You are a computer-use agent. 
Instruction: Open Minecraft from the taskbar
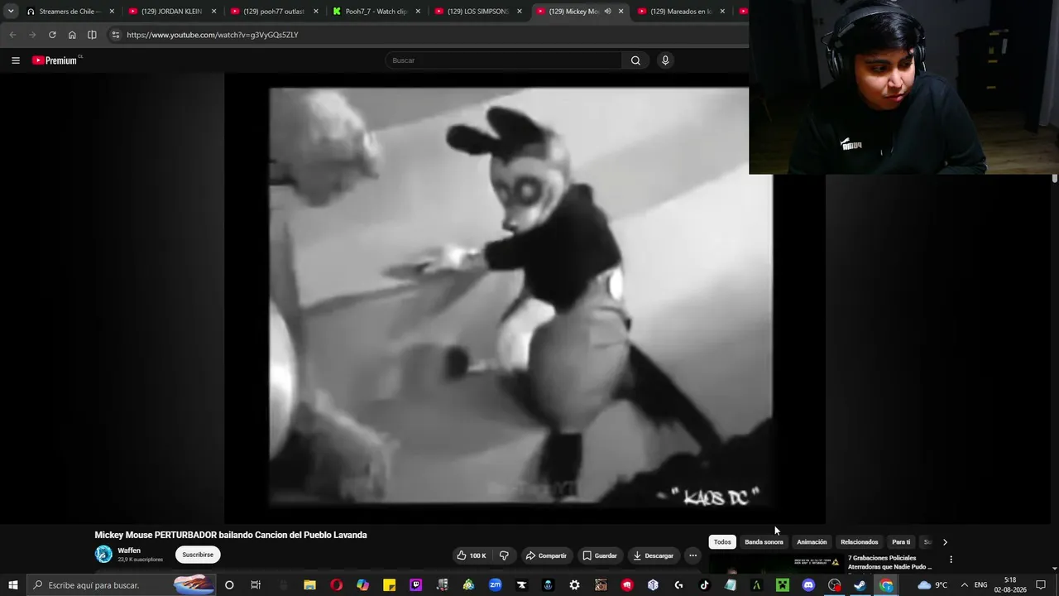(x=782, y=585)
